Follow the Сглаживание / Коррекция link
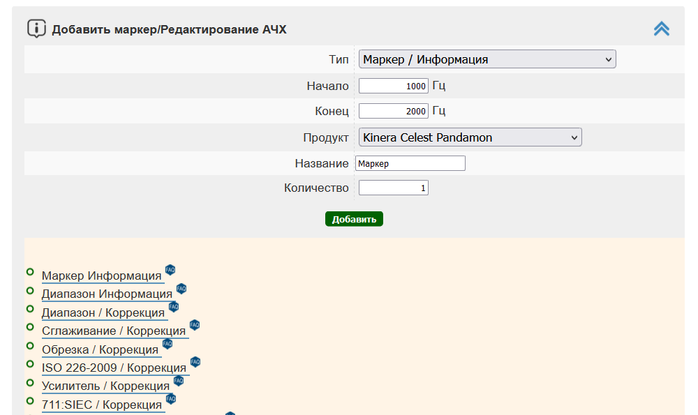The image size is (698, 415). click(x=114, y=331)
